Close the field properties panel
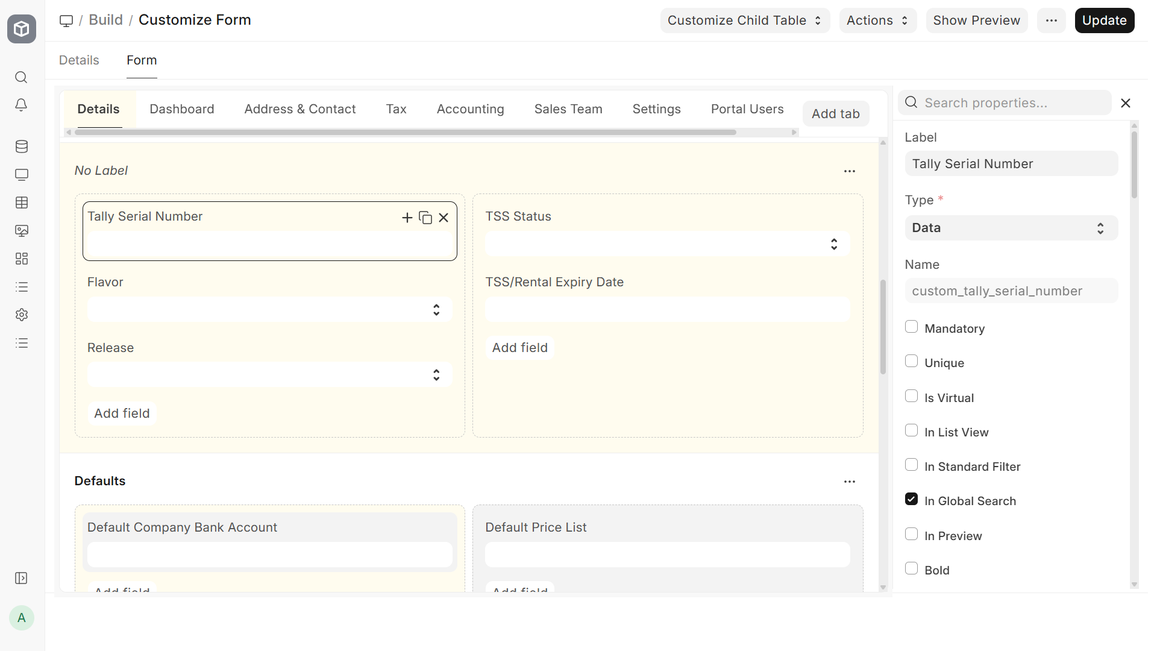 pos(1126,103)
